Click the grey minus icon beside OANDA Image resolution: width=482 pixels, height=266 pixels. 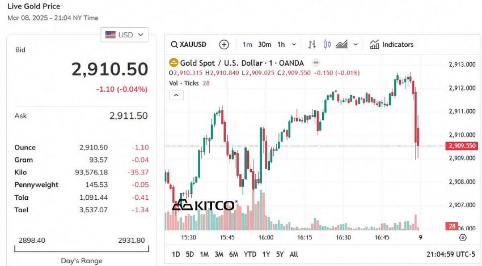[x=316, y=63]
